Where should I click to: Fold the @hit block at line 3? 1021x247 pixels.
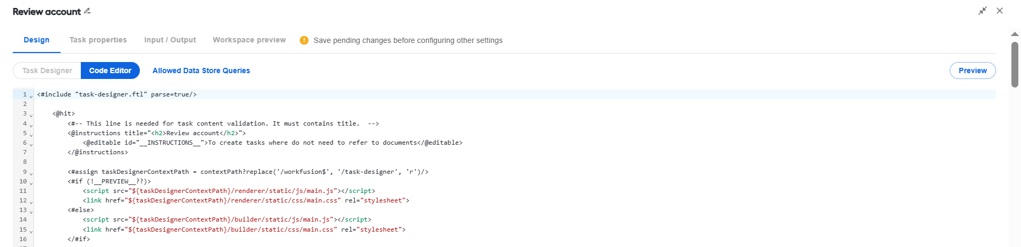point(31,116)
